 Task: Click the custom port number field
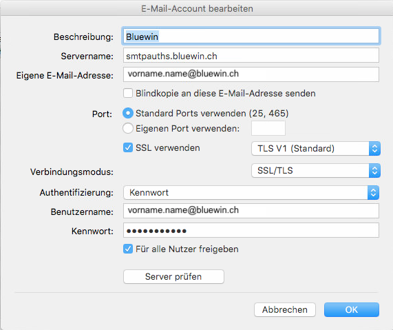pos(268,128)
